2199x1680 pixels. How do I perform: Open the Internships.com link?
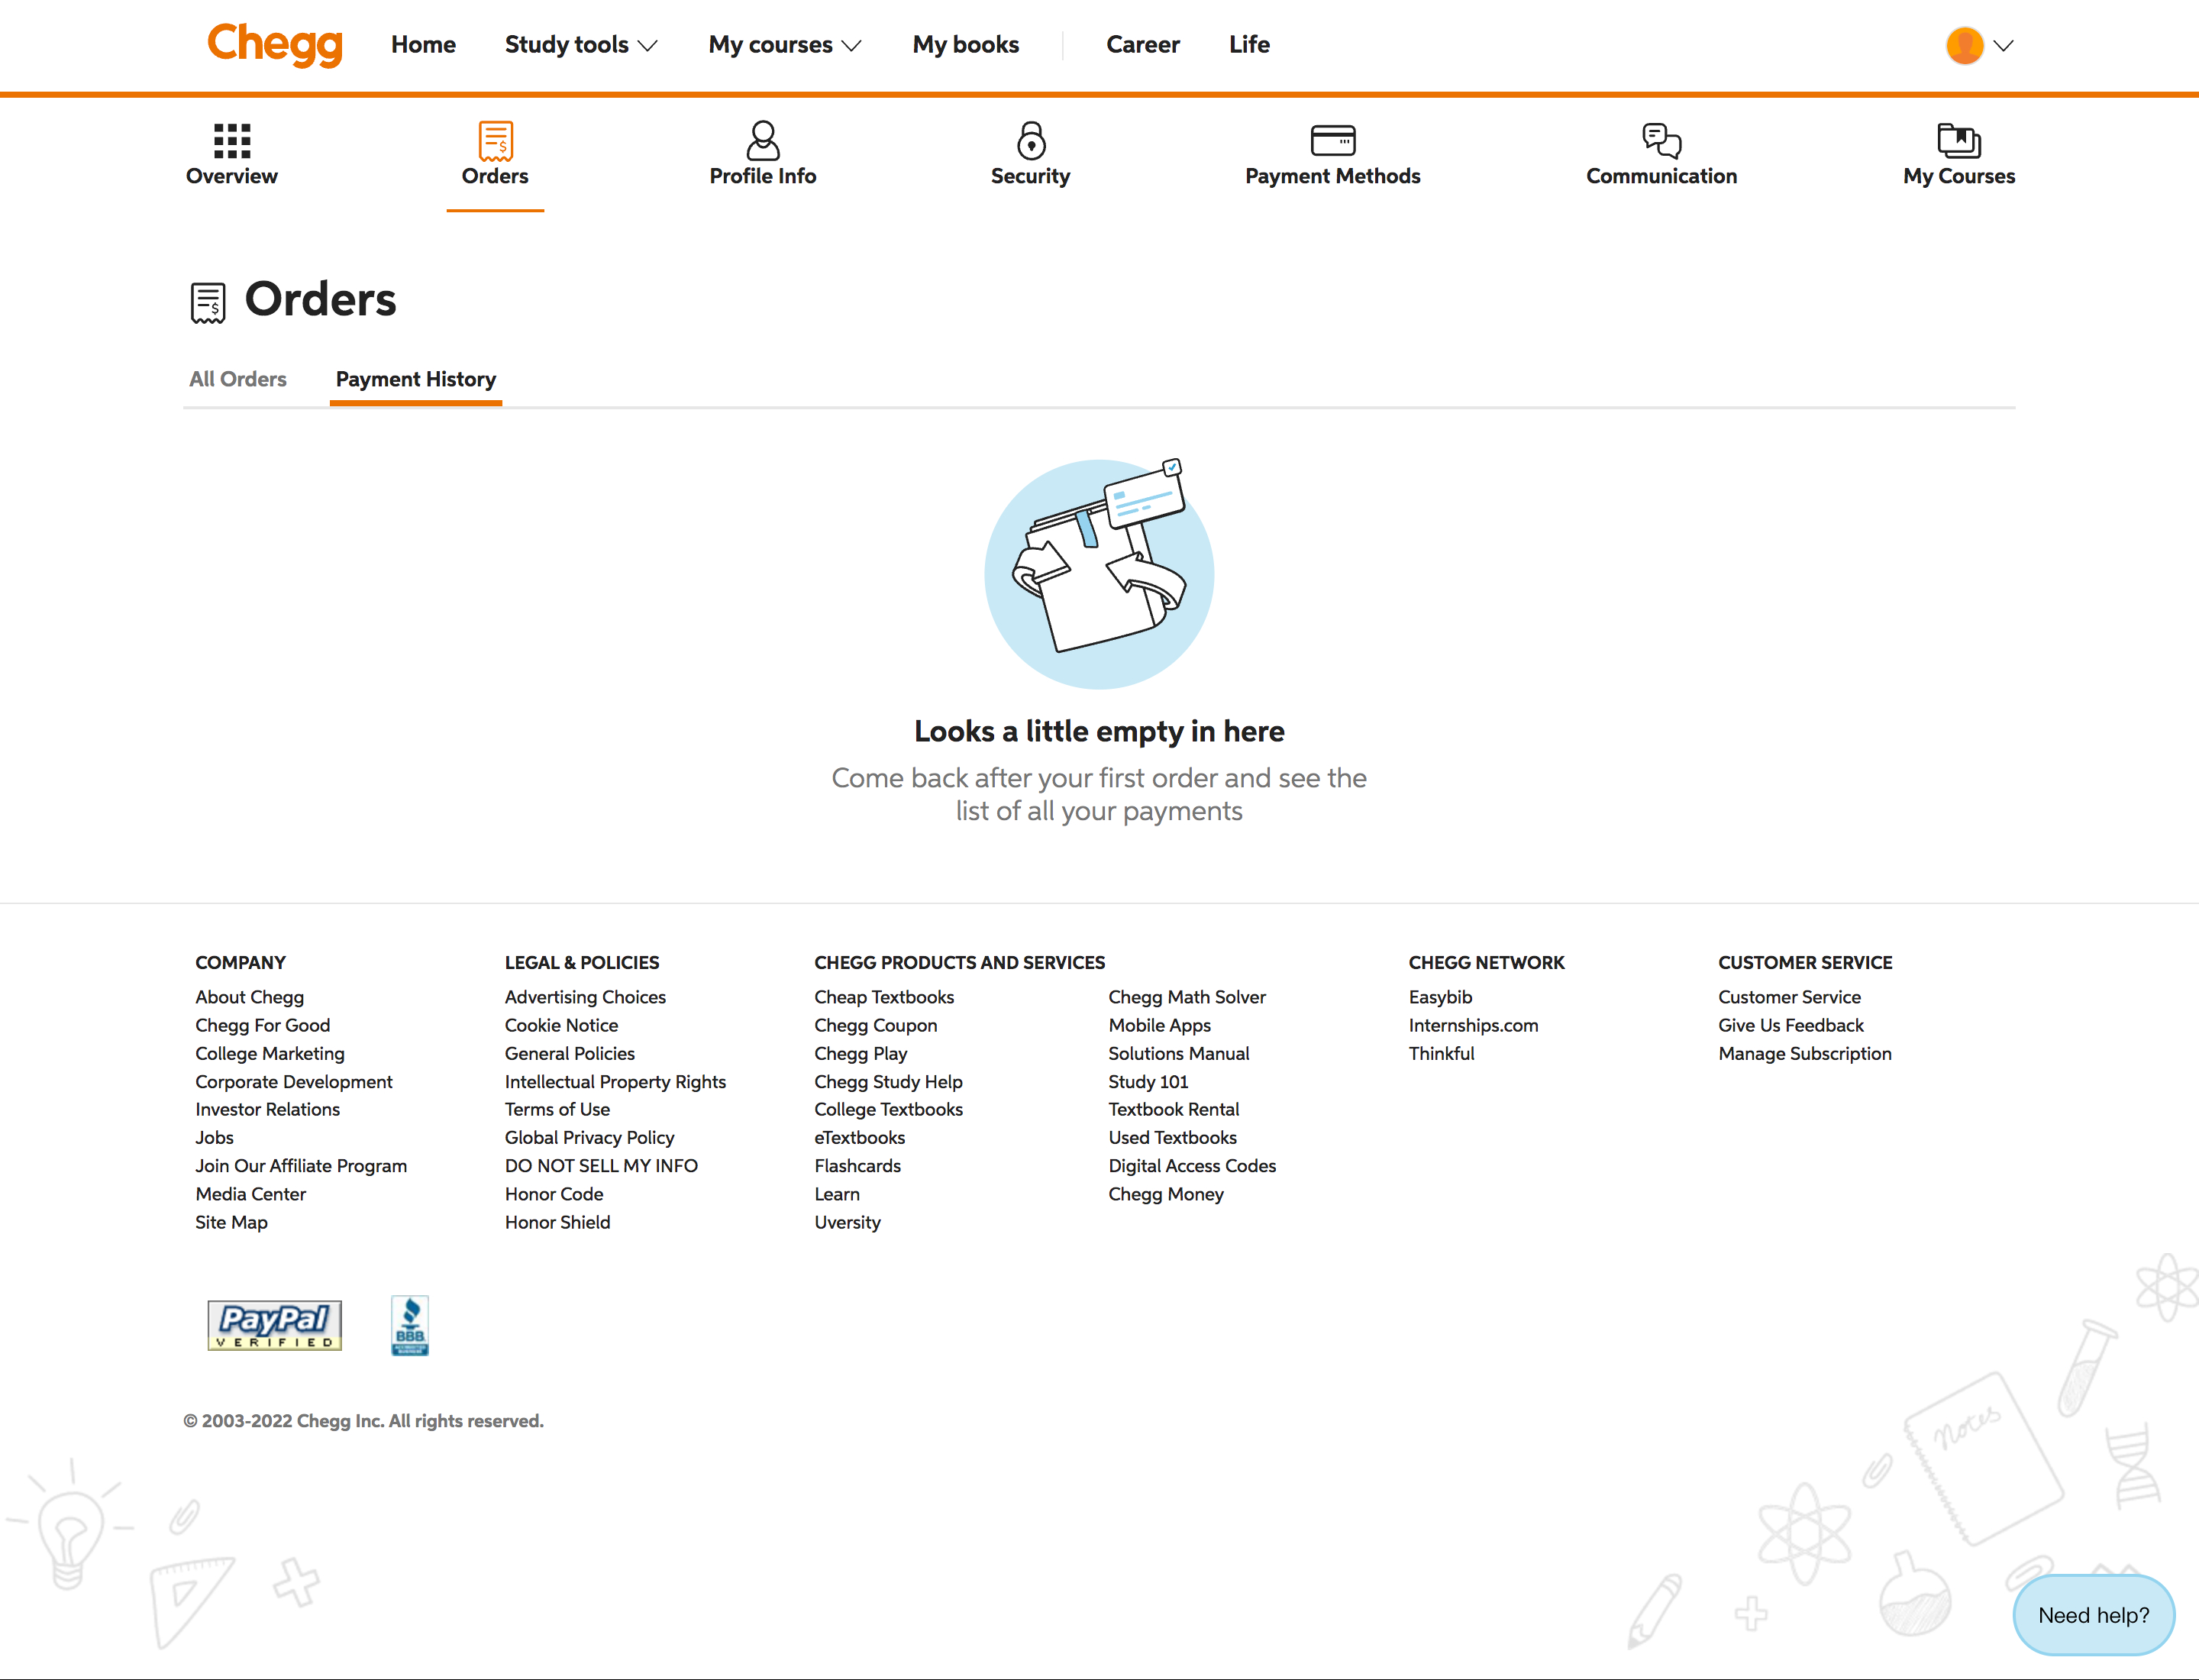coord(1474,1025)
